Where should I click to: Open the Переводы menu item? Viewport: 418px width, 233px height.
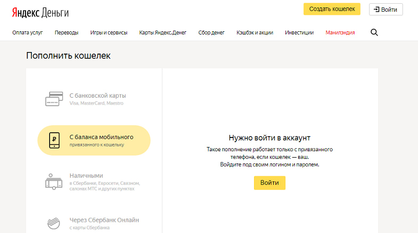[67, 33]
